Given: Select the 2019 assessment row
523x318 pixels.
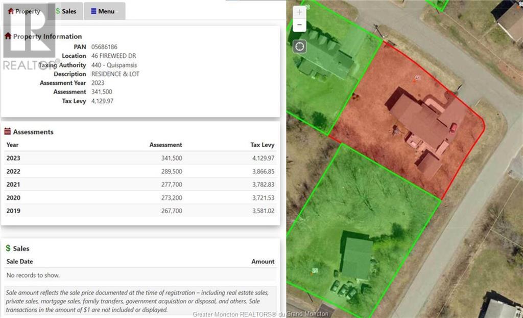Looking at the screenshot, I should [x=140, y=211].
